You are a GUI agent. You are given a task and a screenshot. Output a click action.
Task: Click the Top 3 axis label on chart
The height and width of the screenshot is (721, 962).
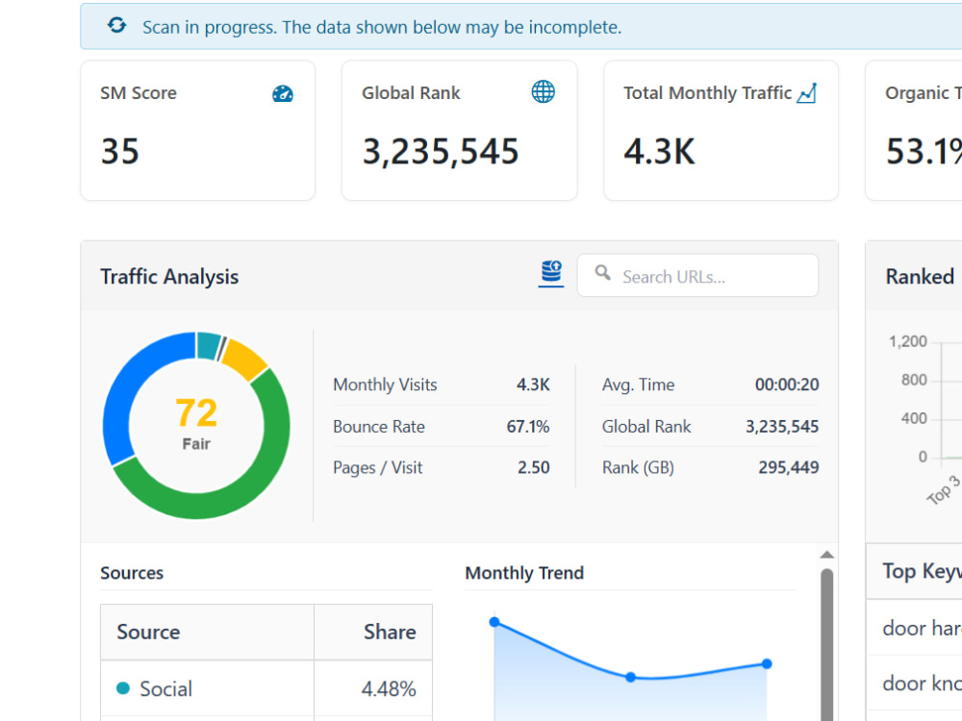pos(943,490)
